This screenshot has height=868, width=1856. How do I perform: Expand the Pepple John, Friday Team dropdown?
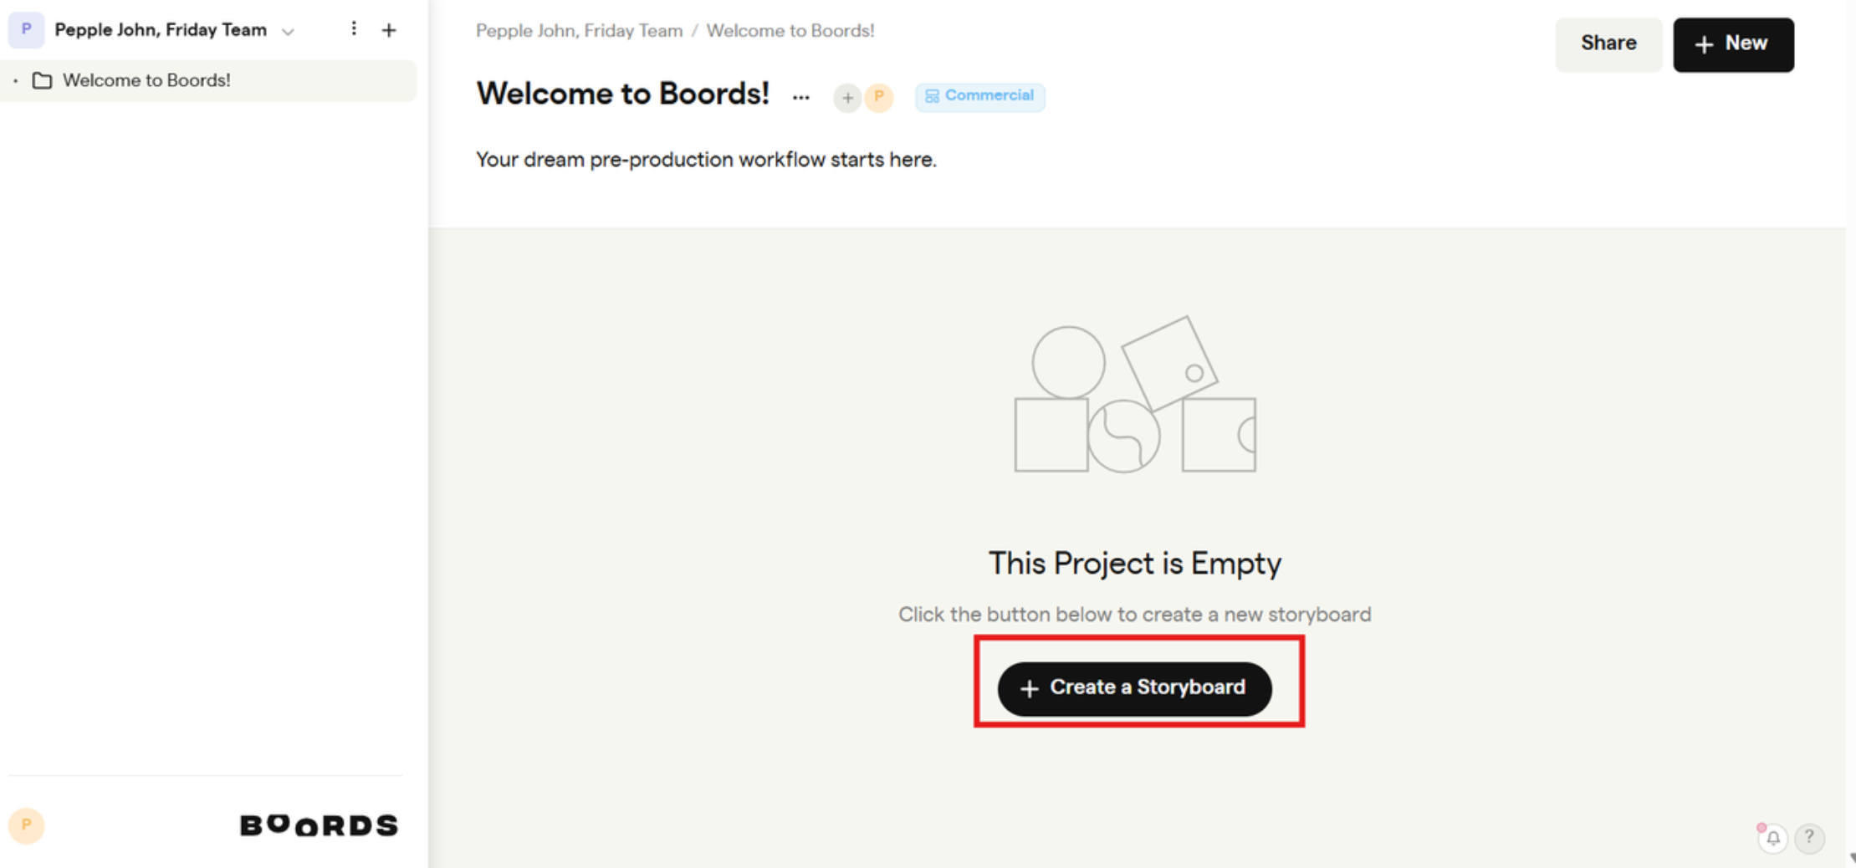(x=287, y=31)
